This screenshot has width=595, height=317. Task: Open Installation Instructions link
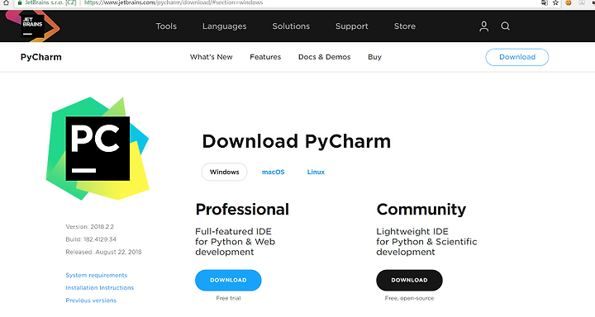[100, 288]
